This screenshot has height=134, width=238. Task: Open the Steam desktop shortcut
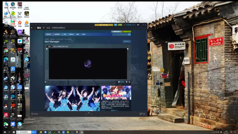pos(6,79)
